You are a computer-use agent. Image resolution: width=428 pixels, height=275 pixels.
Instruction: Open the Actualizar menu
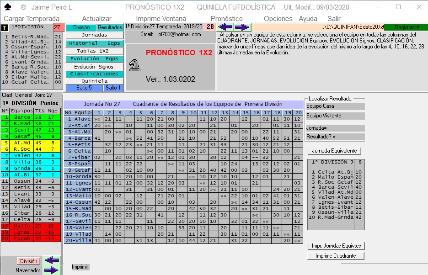[x=96, y=19]
